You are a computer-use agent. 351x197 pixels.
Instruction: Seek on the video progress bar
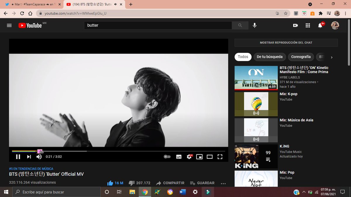coord(118,151)
